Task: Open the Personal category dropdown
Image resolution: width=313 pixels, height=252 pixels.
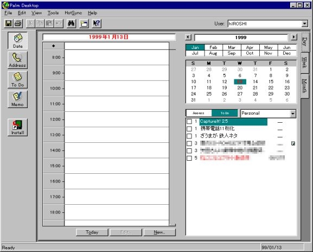Action: click(x=292, y=114)
